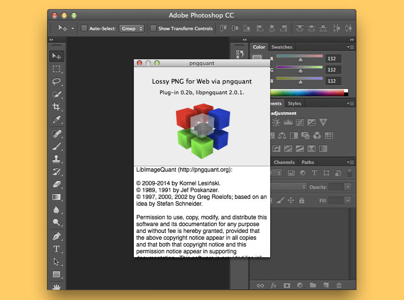Open the Styles tab
The image size is (404, 300).
(x=294, y=103)
